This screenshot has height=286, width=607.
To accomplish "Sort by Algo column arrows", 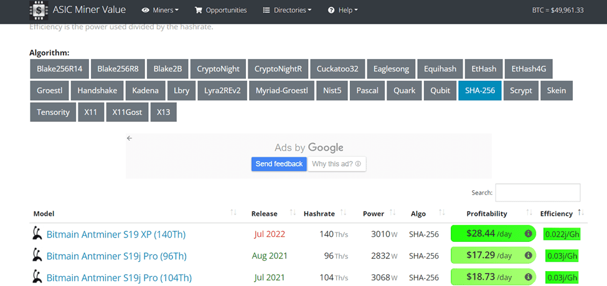I will [441, 213].
